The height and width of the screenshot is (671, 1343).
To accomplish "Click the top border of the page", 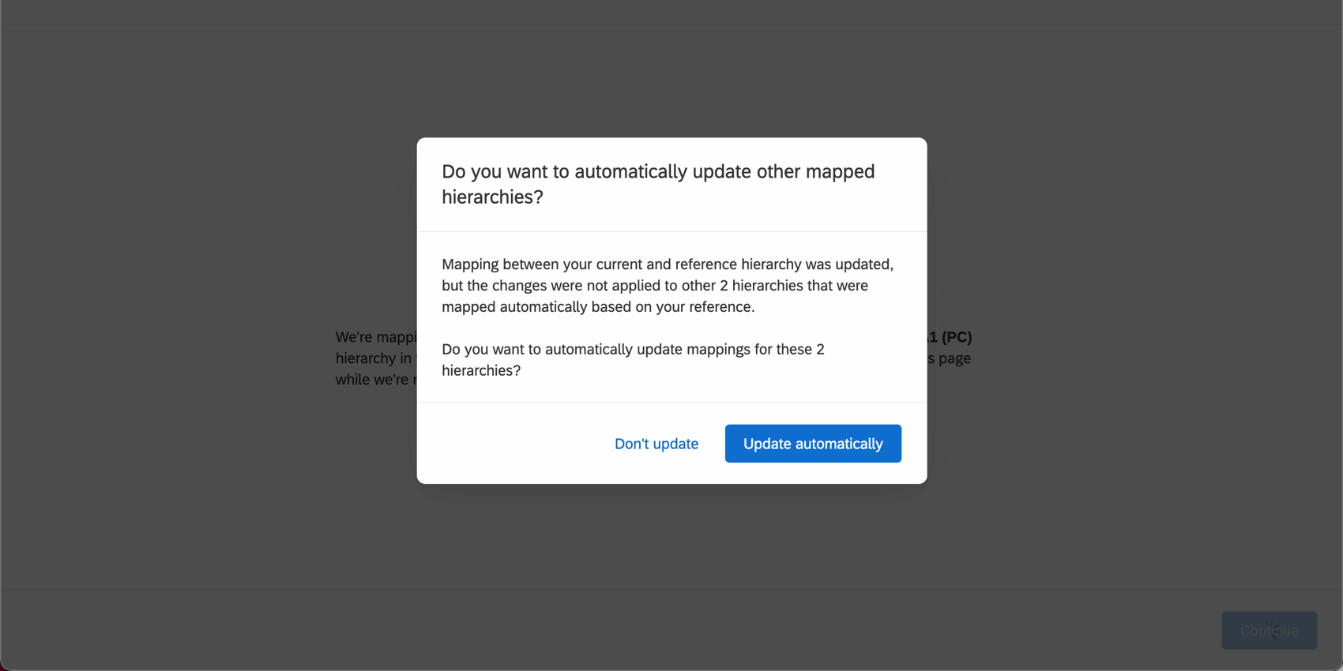I will (x=671, y=23).
